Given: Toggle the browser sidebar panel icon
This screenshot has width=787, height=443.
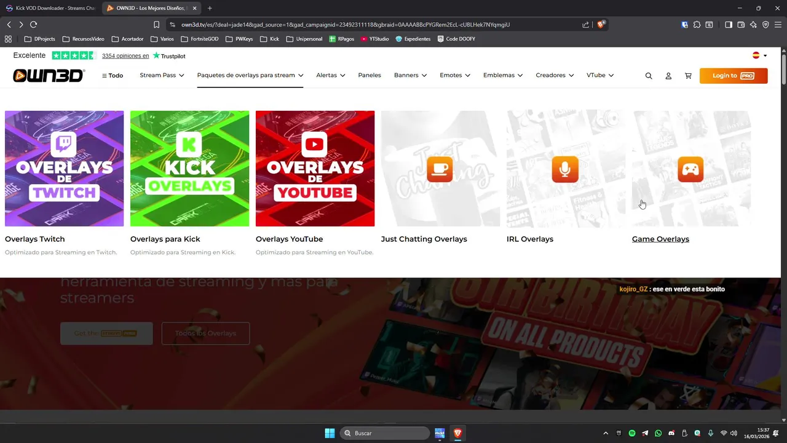Looking at the screenshot, I should point(729,25).
